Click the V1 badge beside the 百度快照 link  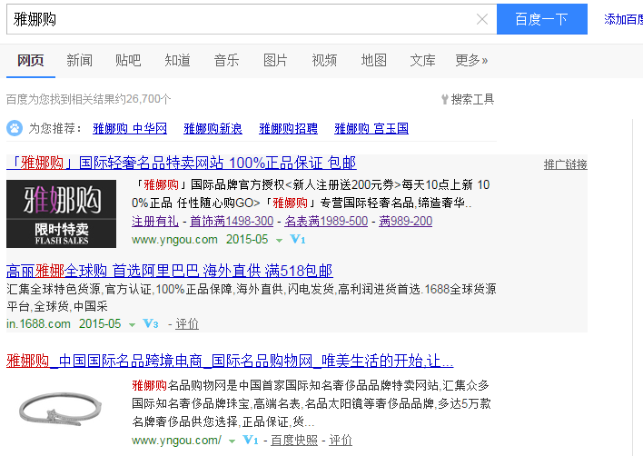[252, 441]
